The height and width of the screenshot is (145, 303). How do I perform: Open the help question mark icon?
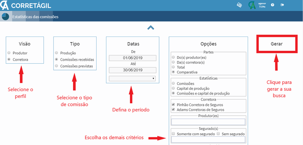point(272,5)
